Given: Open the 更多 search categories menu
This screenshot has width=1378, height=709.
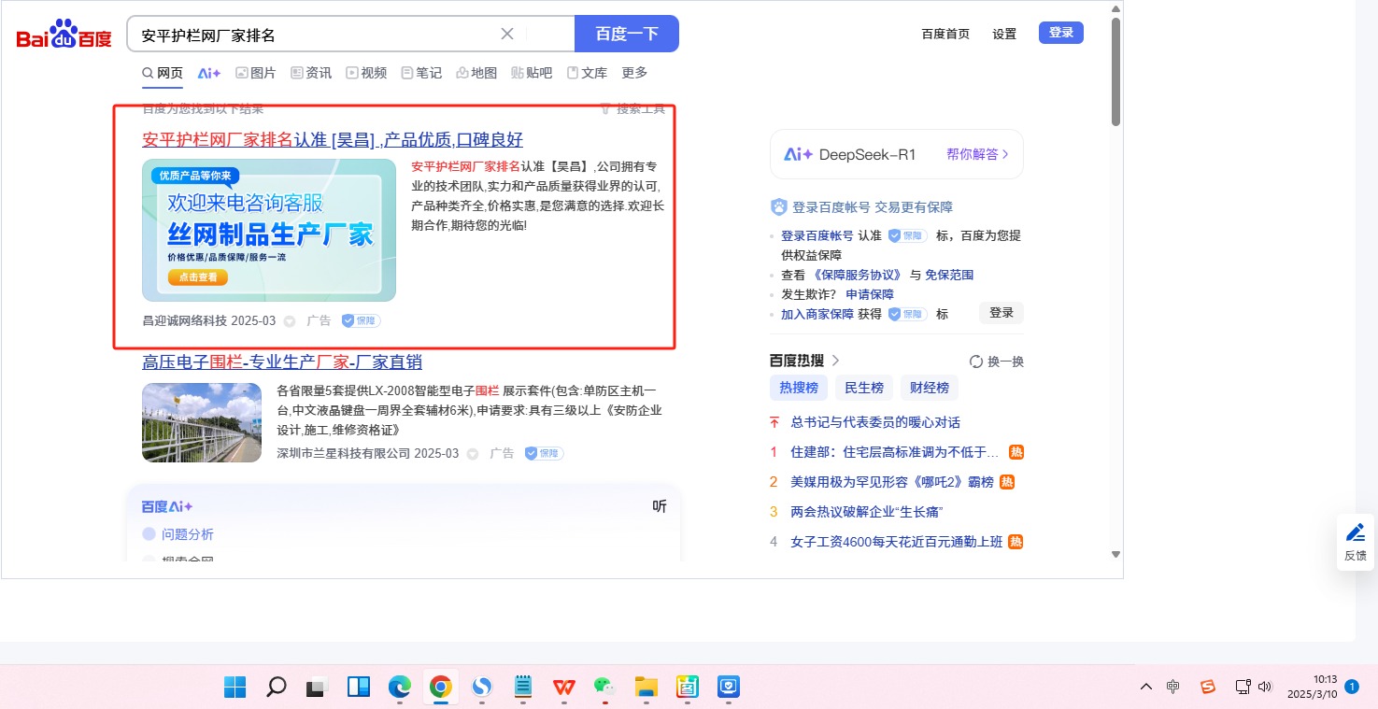Looking at the screenshot, I should click(x=634, y=73).
